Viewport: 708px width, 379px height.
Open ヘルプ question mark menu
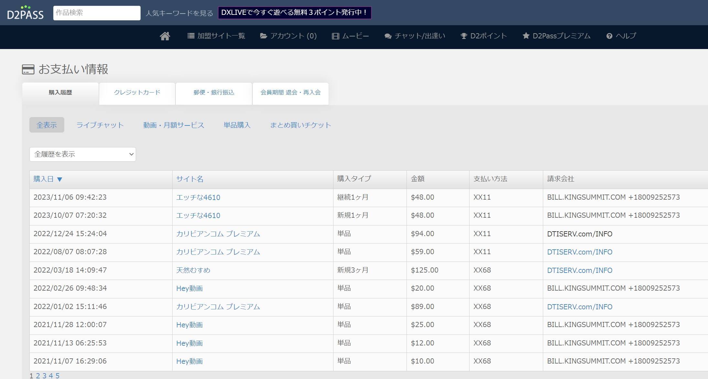pyautogui.click(x=621, y=36)
